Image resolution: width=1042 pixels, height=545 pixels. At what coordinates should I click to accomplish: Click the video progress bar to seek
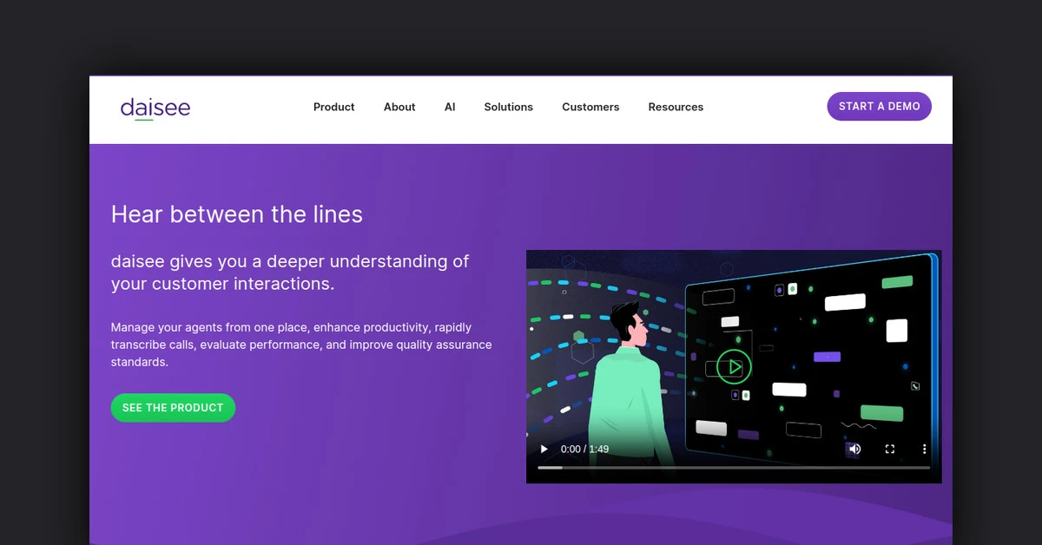click(x=734, y=468)
